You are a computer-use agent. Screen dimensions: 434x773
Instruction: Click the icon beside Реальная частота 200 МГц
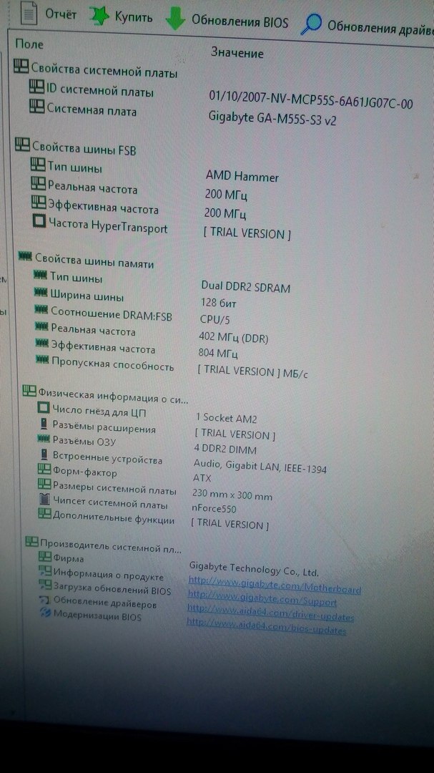coord(38,184)
